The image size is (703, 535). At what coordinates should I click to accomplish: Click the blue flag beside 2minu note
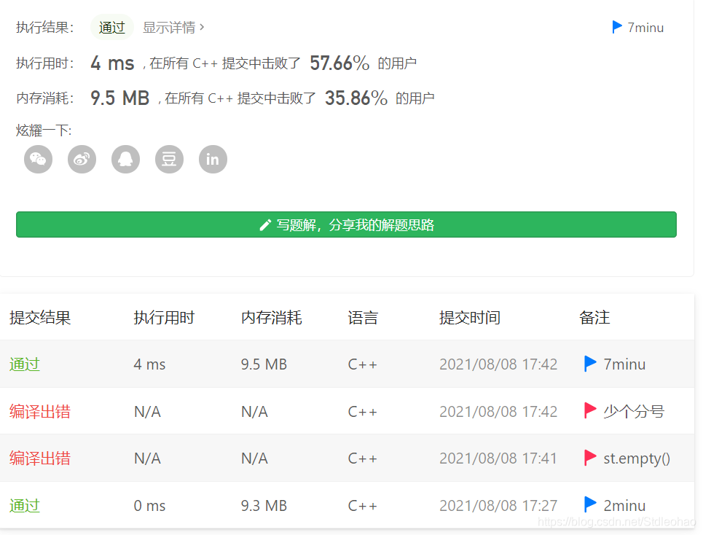pyautogui.click(x=590, y=505)
